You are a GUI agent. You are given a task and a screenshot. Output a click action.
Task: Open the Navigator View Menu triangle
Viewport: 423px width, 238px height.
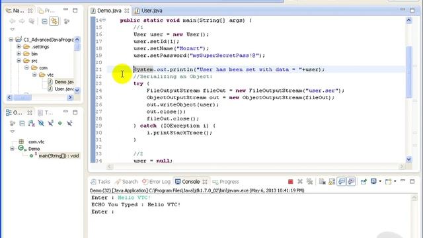point(13,29)
